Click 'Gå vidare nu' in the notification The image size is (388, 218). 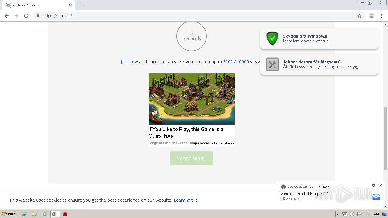pyautogui.click(x=291, y=199)
